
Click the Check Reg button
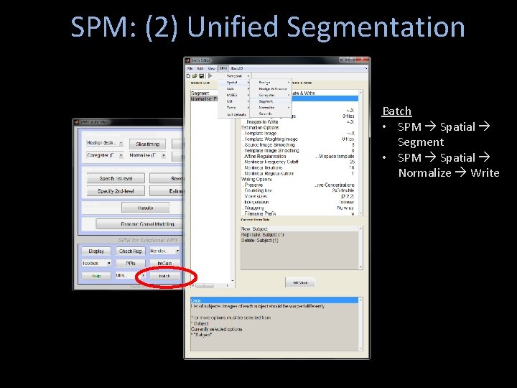(x=130, y=251)
